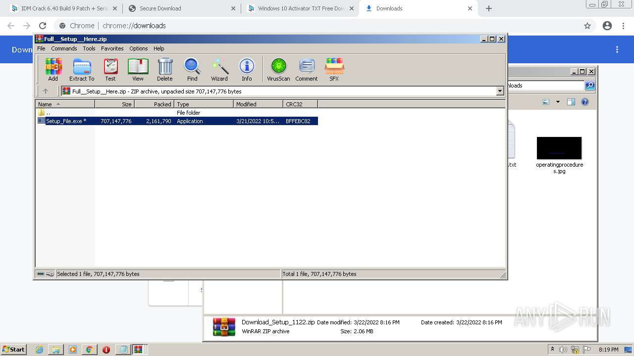Bookmark this page star icon
This screenshot has width=634, height=356.
[x=587, y=26]
